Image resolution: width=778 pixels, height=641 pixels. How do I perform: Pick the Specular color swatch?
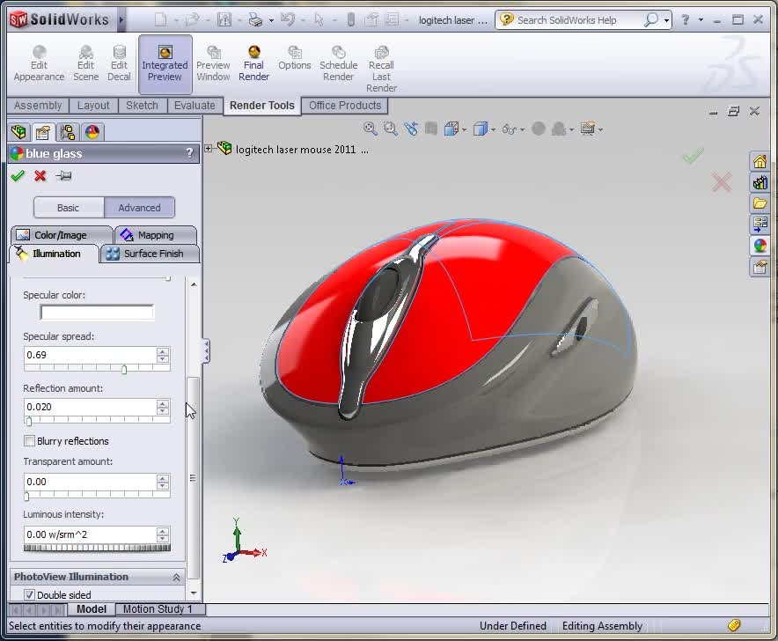97,313
